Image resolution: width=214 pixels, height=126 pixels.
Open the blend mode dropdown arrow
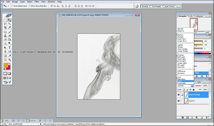[192, 86]
